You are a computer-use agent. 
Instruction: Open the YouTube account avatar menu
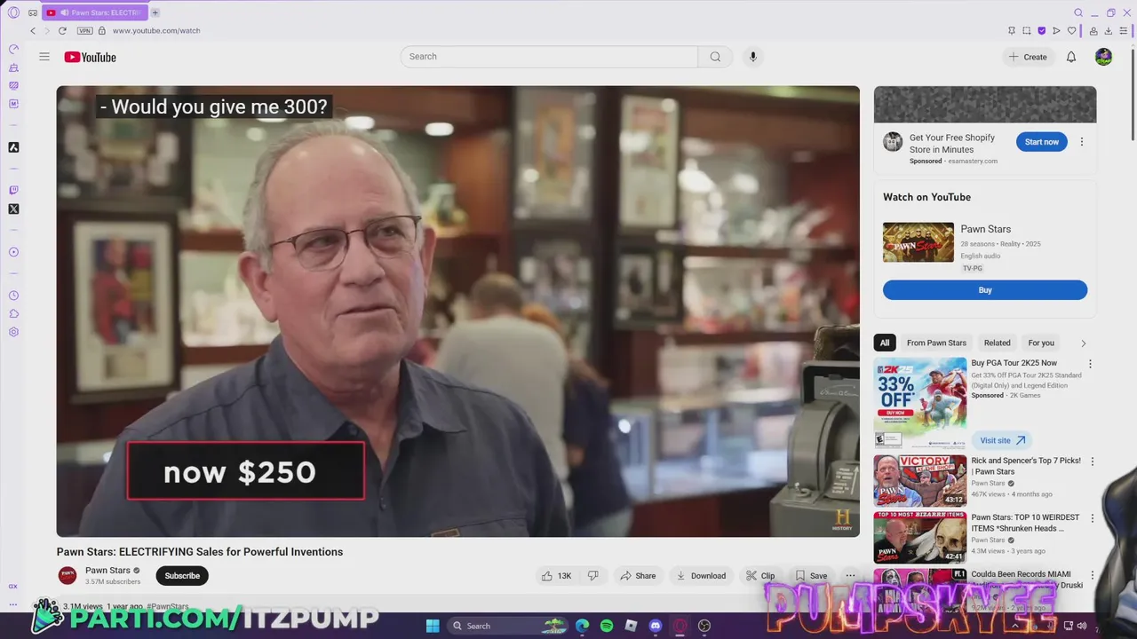pos(1103,57)
